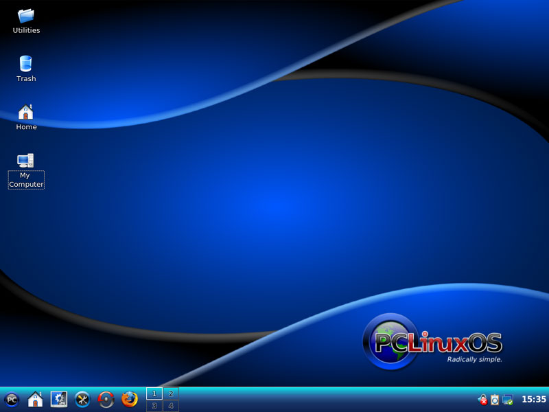Launch the Home folder from the taskbar

[36, 400]
